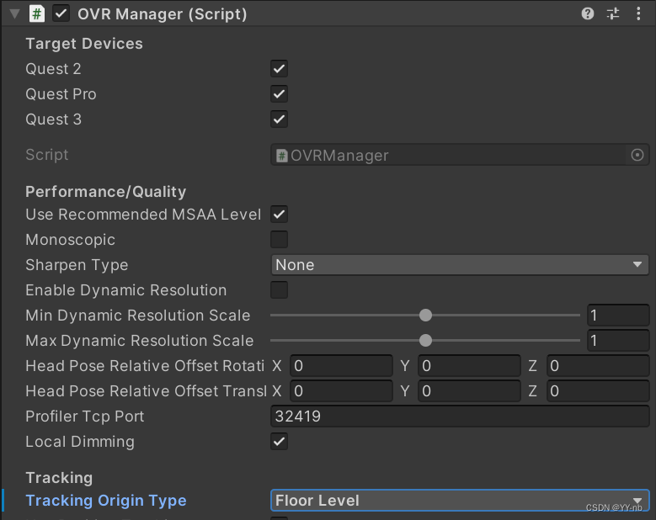Click the Head Pose Relative Offset Rotation label
Viewport: 656px width, 520px height.
pos(145,366)
